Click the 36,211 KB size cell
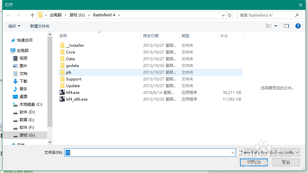Viewport: 308px width, 173px height. tap(232, 92)
